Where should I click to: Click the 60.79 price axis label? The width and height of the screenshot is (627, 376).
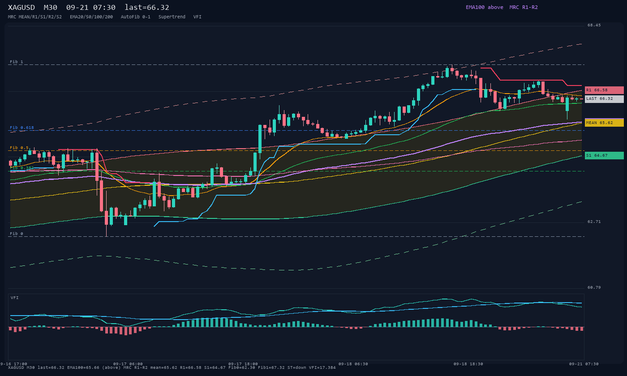coord(594,287)
